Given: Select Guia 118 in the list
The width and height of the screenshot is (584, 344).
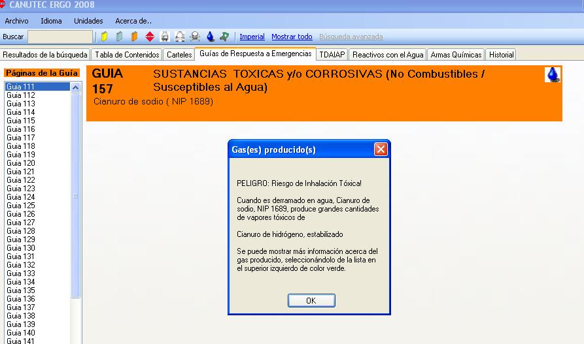Looking at the screenshot, I should tap(37, 146).
